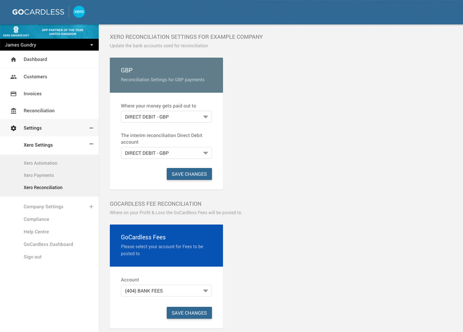Image resolution: width=463 pixels, height=332 pixels.
Task: Open the Xero Reconciliation link
Action: (x=43, y=187)
